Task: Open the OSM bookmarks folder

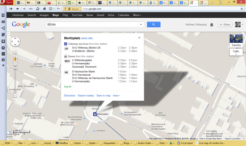Action: [7, 143]
